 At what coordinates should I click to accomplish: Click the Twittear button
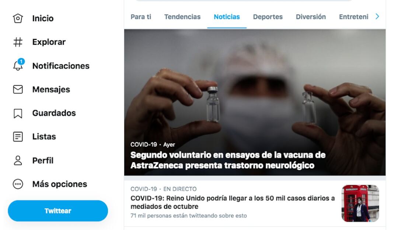tap(58, 211)
